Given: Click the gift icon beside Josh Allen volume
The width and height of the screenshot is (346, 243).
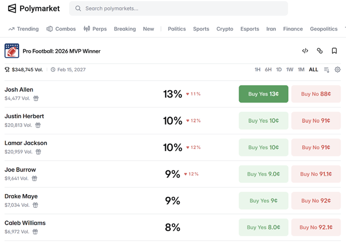Looking at the screenshot, I should pos(36,99).
